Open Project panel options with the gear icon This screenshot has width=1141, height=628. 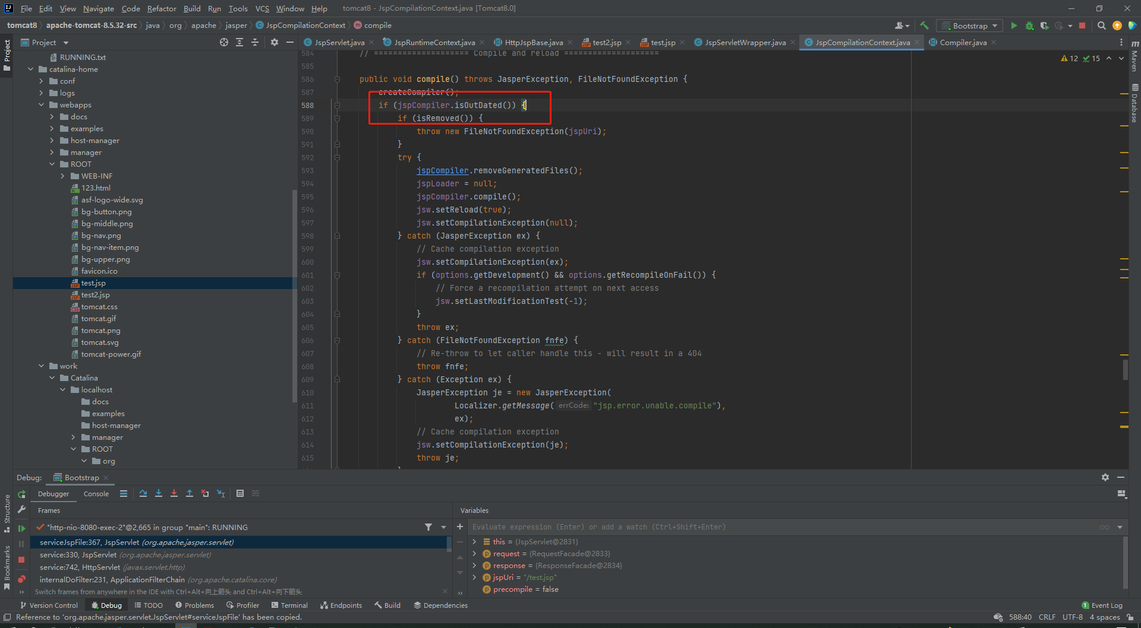(x=274, y=42)
